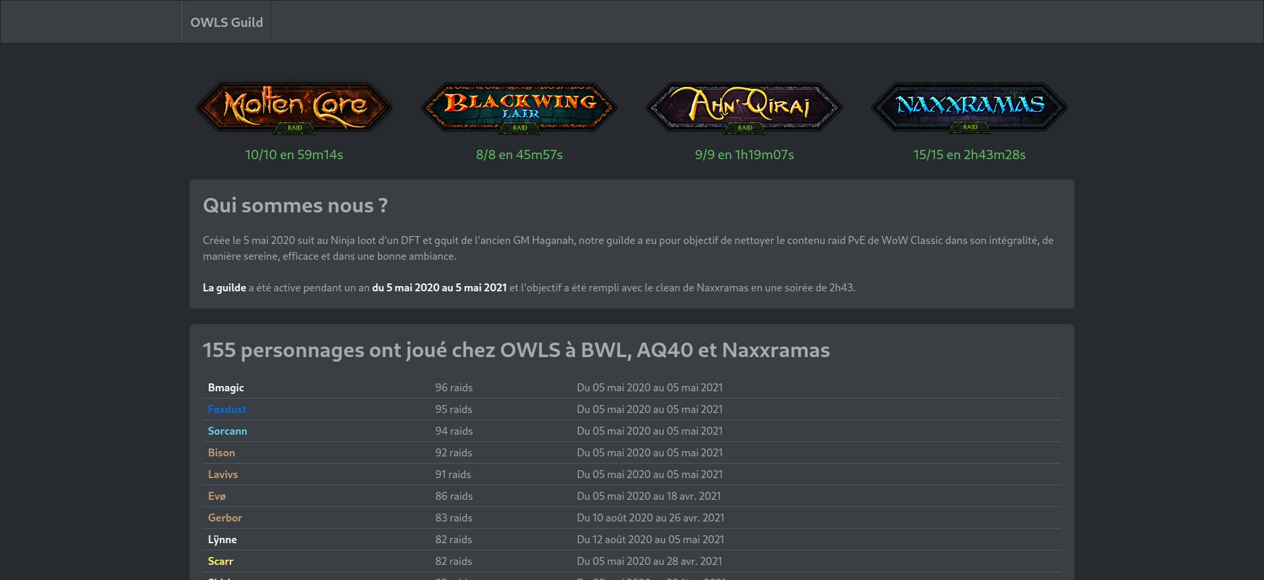Select character Gerbor
Image resolution: width=1264 pixels, height=580 pixels.
pos(225,518)
